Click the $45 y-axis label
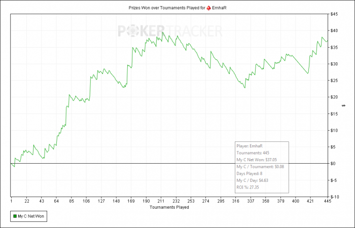The height and width of the screenshot is (228, 355). [x=334, y=14]
